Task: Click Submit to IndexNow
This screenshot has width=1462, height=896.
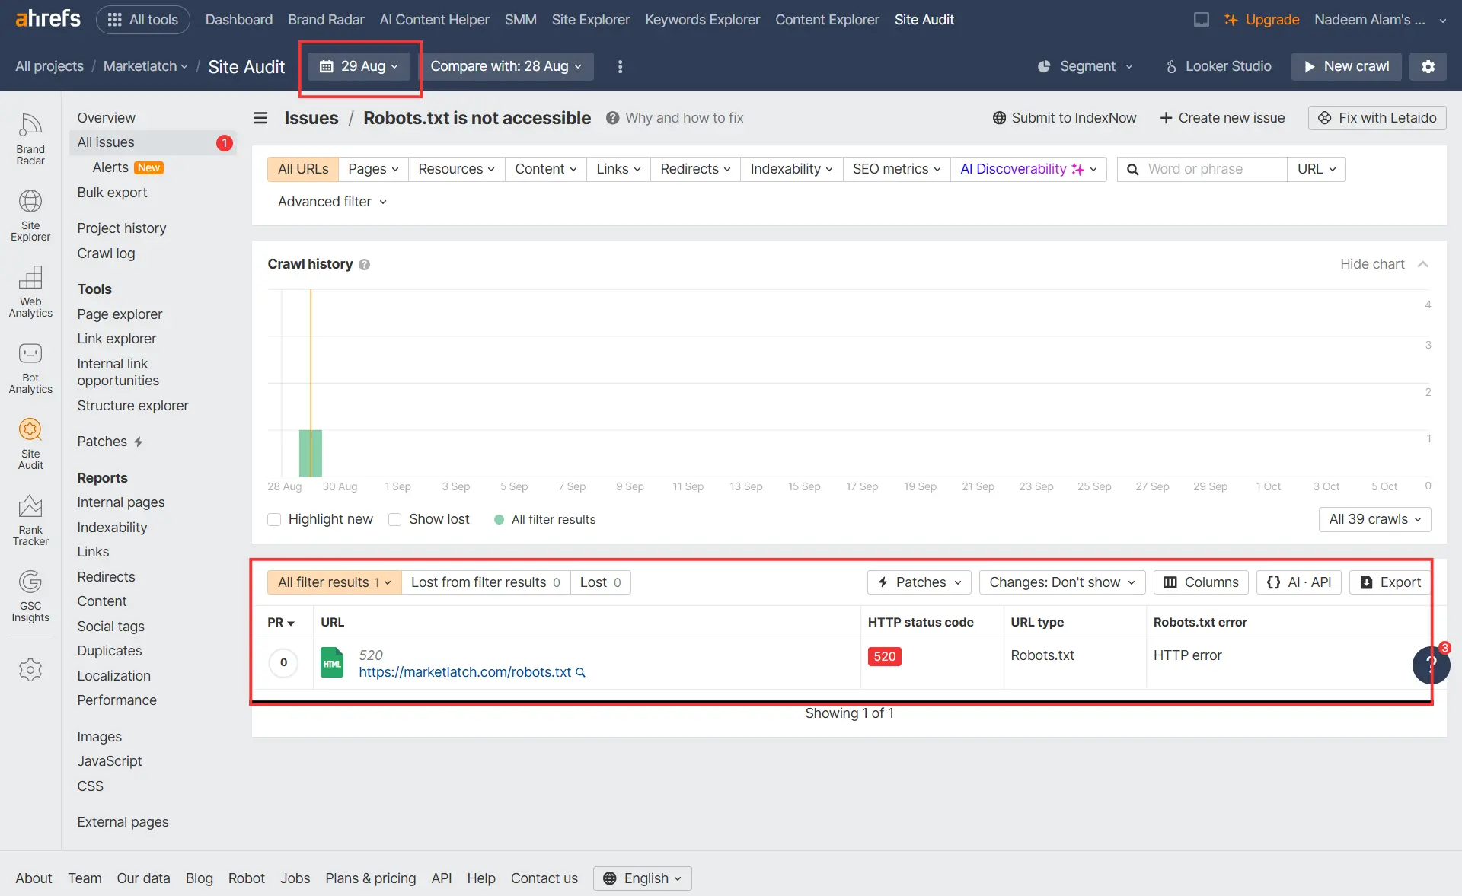Action: coord(1064,118)
